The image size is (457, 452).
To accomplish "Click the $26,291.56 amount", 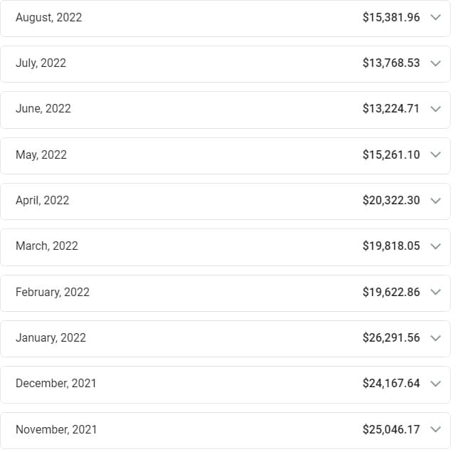I will pos(391,338).
